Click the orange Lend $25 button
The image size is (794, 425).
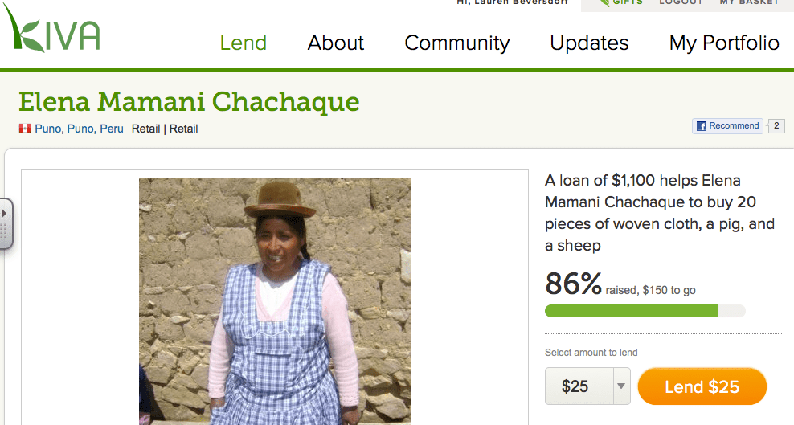coord(702,386)
